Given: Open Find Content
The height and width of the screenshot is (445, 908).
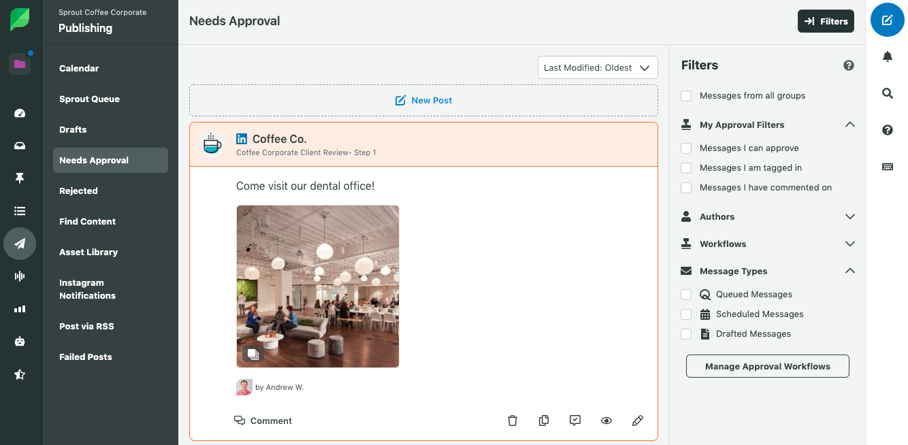Looking at the screenshot, I should (x=110, y=221).
